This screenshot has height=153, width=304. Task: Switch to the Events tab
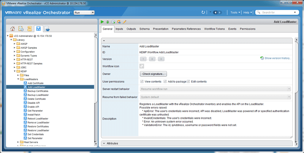pyautogui.click(x=232, y=29)
